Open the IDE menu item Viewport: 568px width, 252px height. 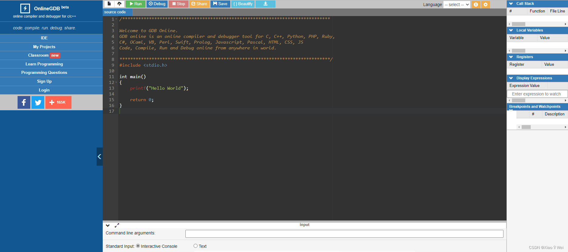(44, 38)
